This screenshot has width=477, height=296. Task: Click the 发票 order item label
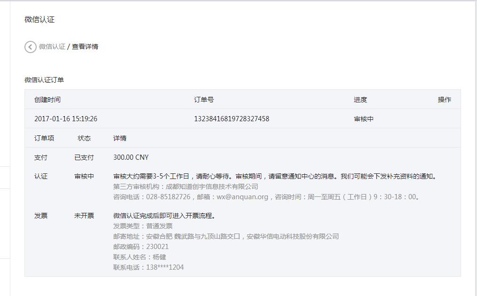pyautogui.click(x=41, y=216)
